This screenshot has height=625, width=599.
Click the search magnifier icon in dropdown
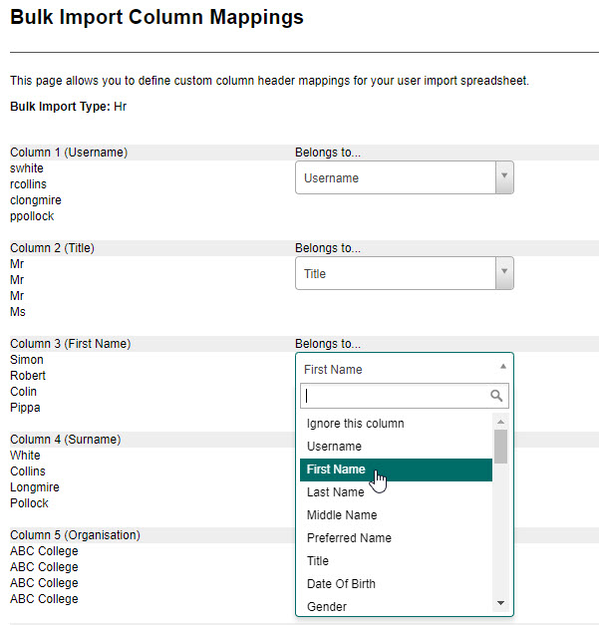(496, 396)
